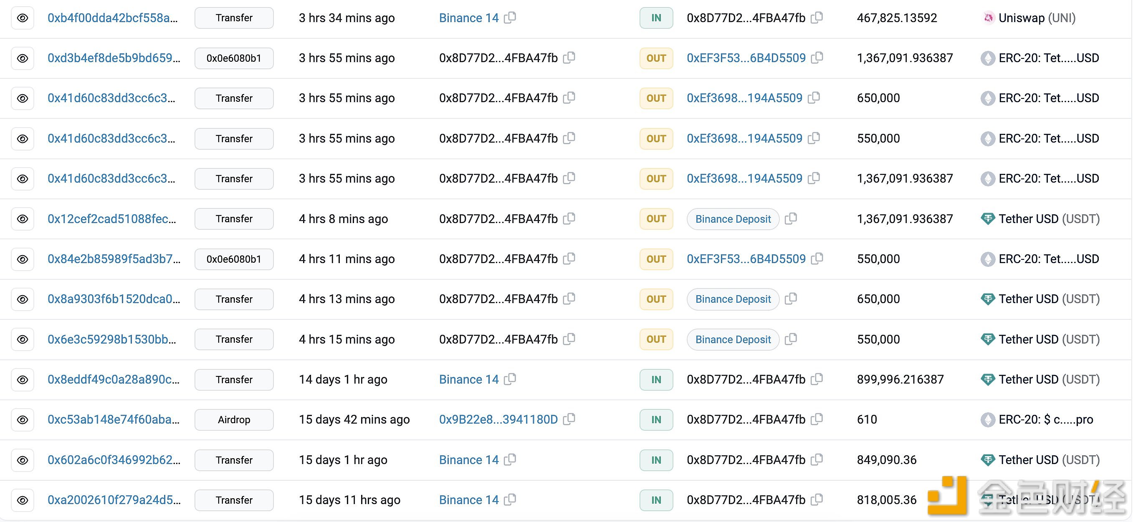Image resolution: width=1133 pixels, height=522 pixels.
Task: Open sender 0x9B22e8...3941180D
Action: coord(498,419)
